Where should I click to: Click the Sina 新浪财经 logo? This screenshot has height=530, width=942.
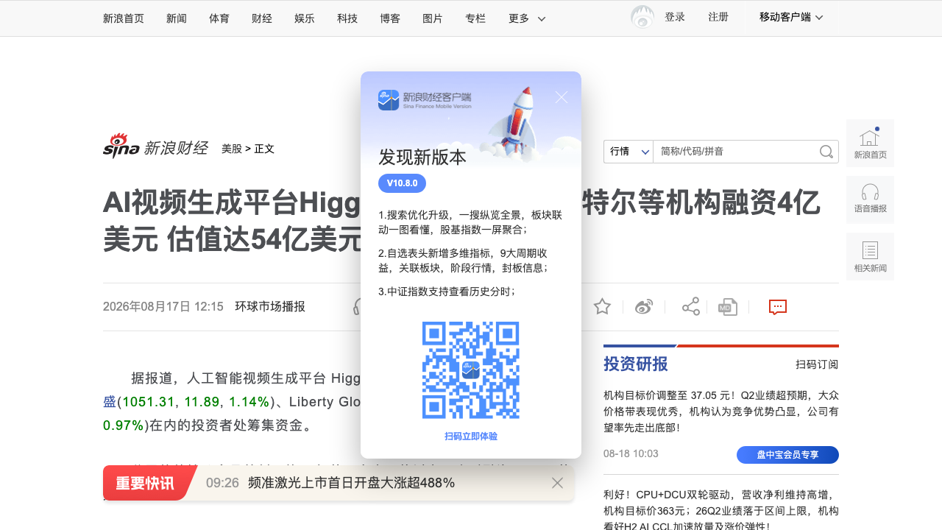point(155,146)
